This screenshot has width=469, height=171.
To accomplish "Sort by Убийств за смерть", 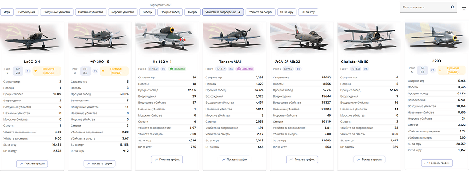I will point(260,12).
